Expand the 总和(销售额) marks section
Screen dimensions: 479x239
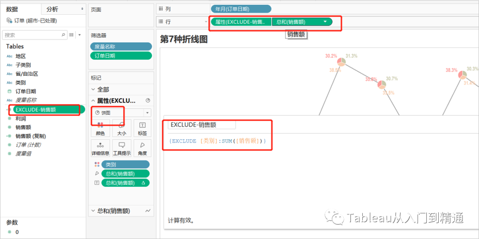(x=94, y=211)
